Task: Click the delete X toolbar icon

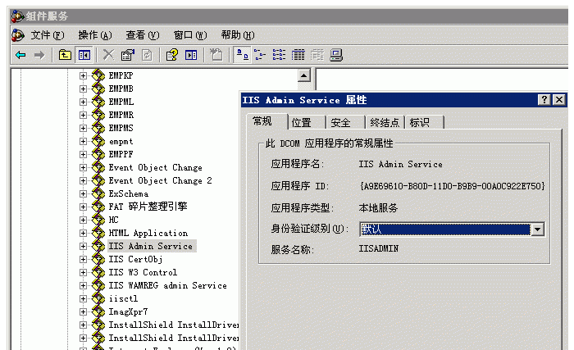Action: pyautogui.click(x=108, y=55)
